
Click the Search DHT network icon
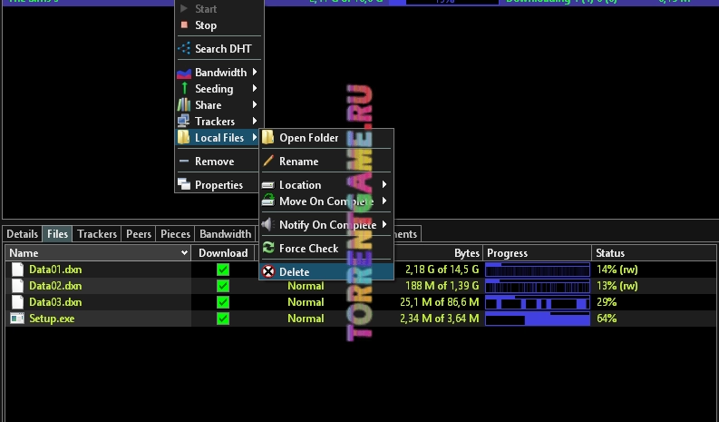(184, 48)
